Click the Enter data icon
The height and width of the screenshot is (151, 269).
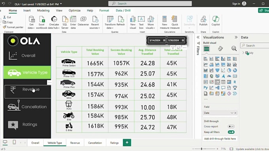click(73, 19)
